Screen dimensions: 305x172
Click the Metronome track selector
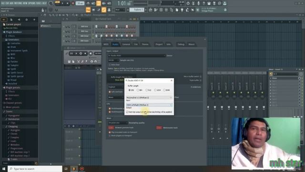pos(159,128)
